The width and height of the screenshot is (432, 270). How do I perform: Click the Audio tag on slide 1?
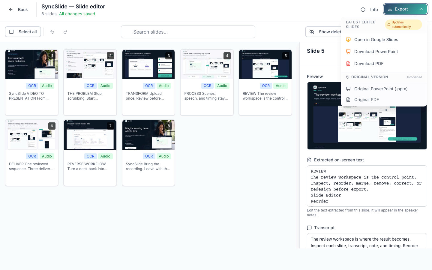coord(47,86)
